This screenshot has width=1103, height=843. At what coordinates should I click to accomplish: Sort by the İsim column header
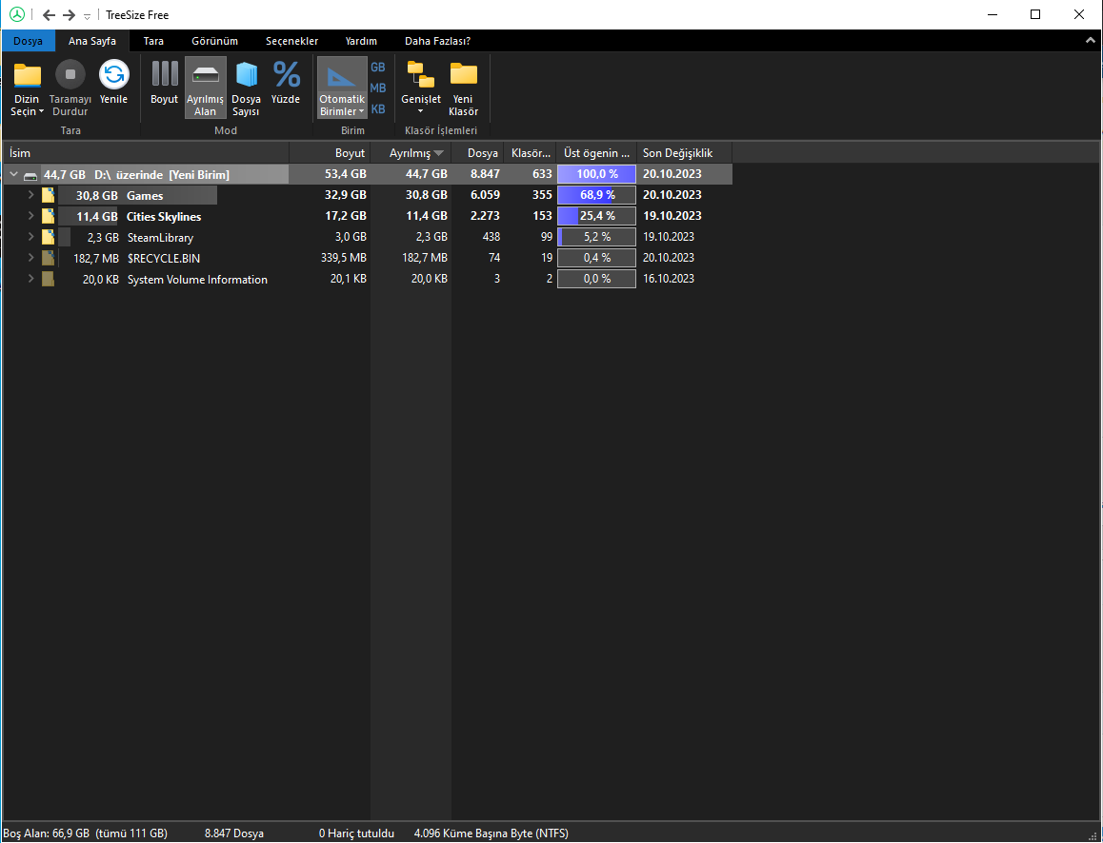point(147,153)
